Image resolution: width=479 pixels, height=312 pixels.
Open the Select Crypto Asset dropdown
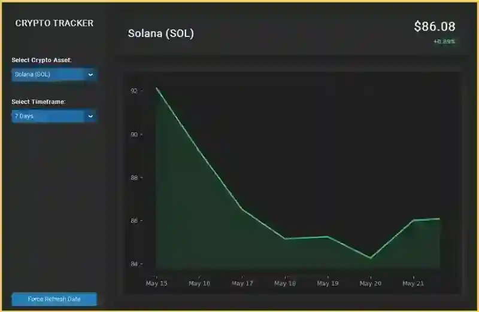(x=54, y=75)
